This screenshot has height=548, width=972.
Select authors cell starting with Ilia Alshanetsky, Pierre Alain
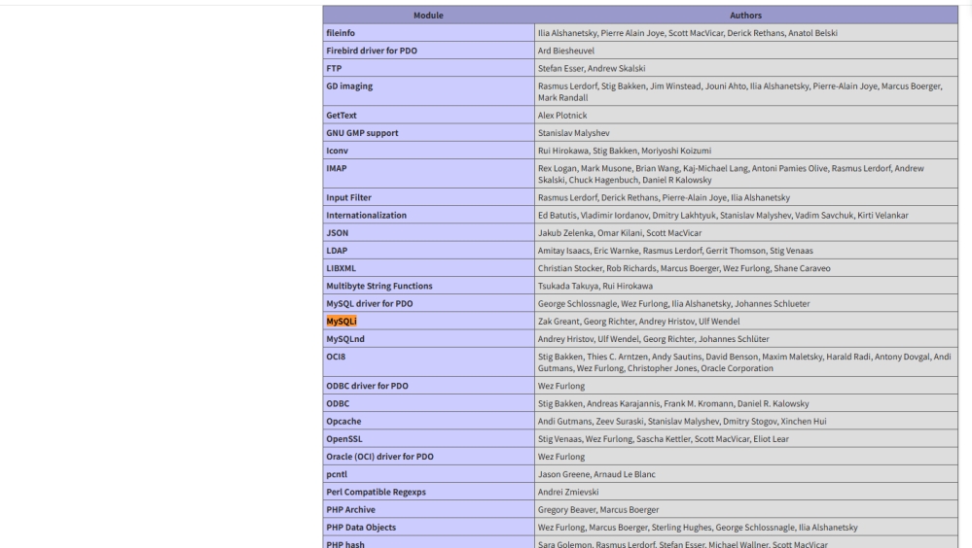point(745,33)
